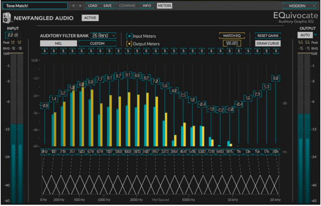The height and width of the screenshot is (206, 321).
Task: Click the 1369 frequency label box
Action: click(x=119, y=151)
